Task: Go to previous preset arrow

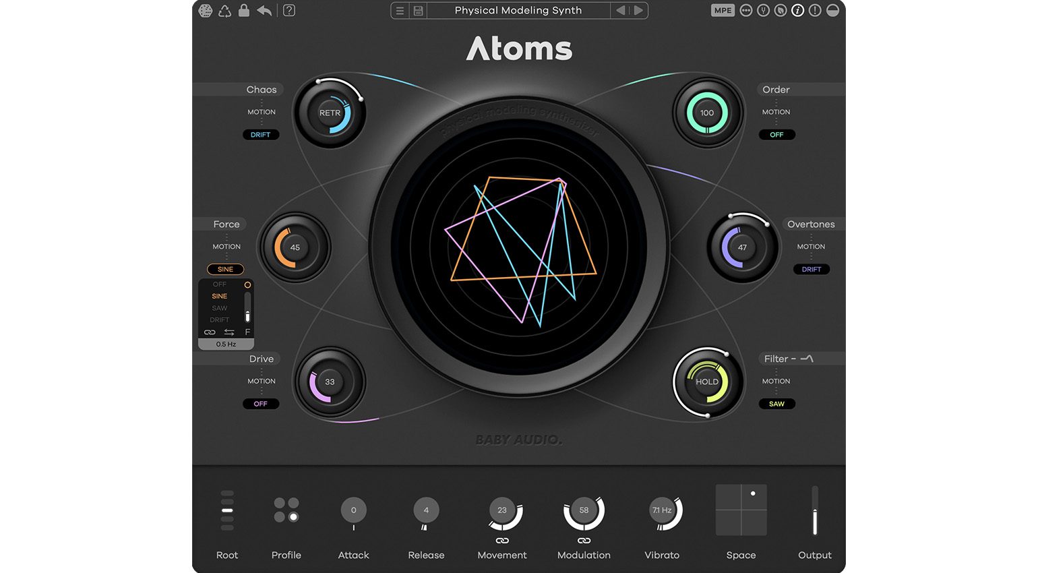Action: click(x=621, y=10)
